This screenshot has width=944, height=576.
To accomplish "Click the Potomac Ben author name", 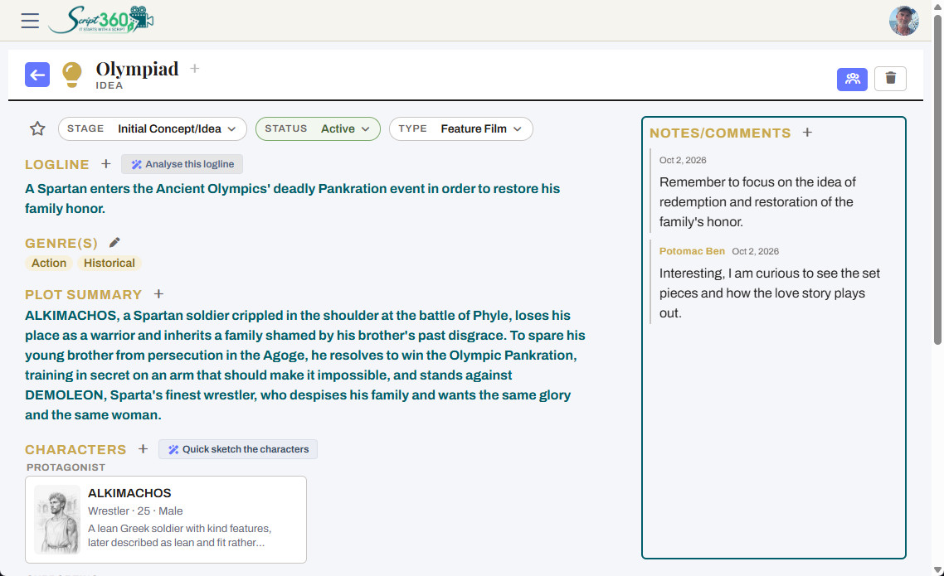I will click(692, 251).
